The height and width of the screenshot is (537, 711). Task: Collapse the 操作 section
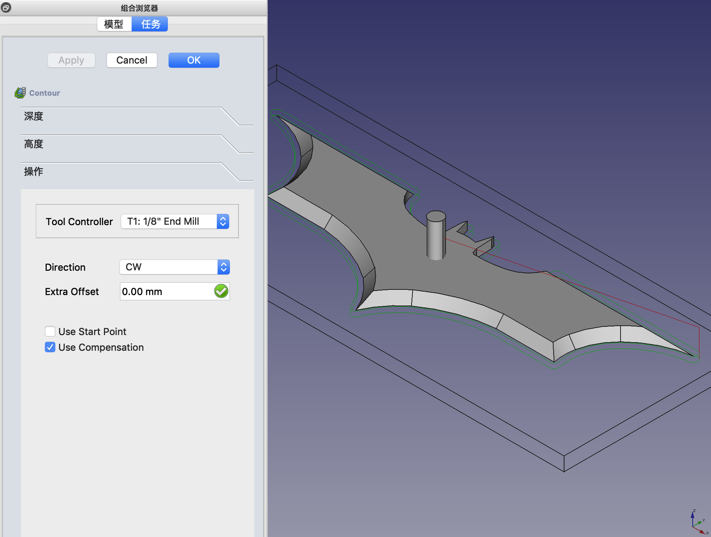coord(34,172)
